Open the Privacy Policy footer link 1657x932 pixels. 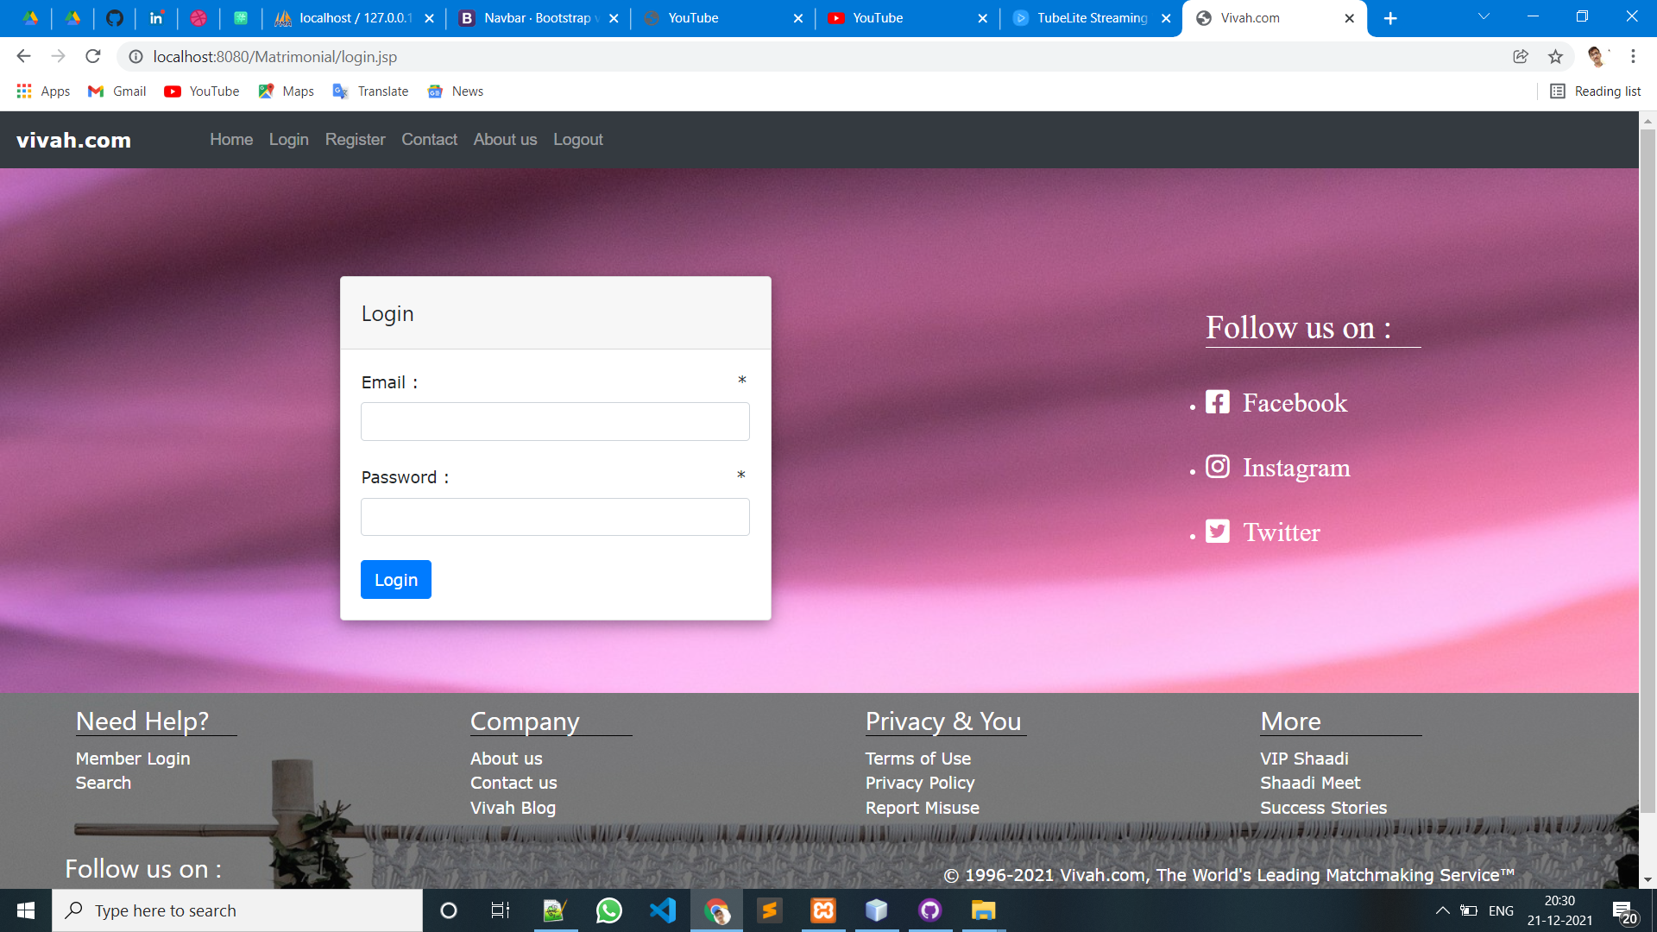click(x=920, y=783)
